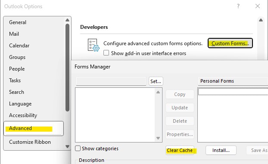Click the Clear Cache button
This screenshot has width=268, height=164.
180,150
